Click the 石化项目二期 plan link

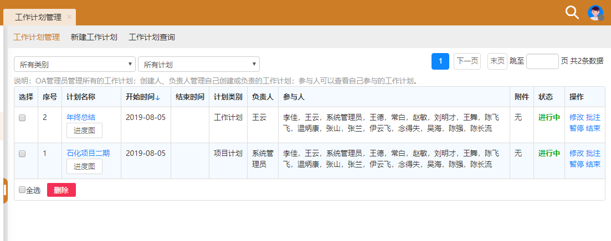point(88,153)
